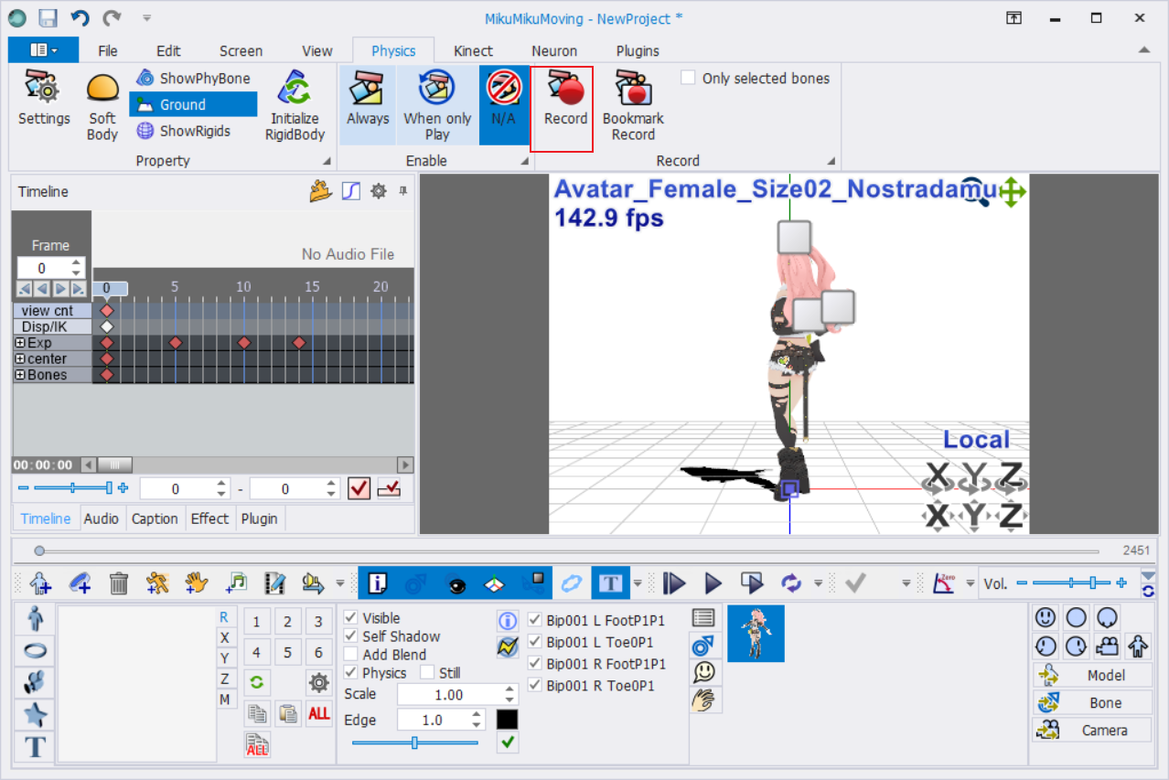The image size is (1169, 780).
Task: Click the trash delete icon
Action: click(x=119, y=582)
